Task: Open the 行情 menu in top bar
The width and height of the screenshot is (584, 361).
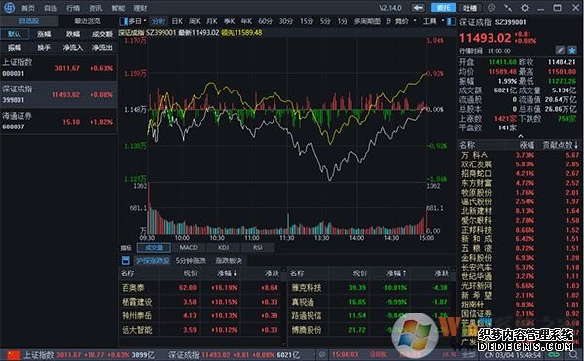Action: [73, 8]
